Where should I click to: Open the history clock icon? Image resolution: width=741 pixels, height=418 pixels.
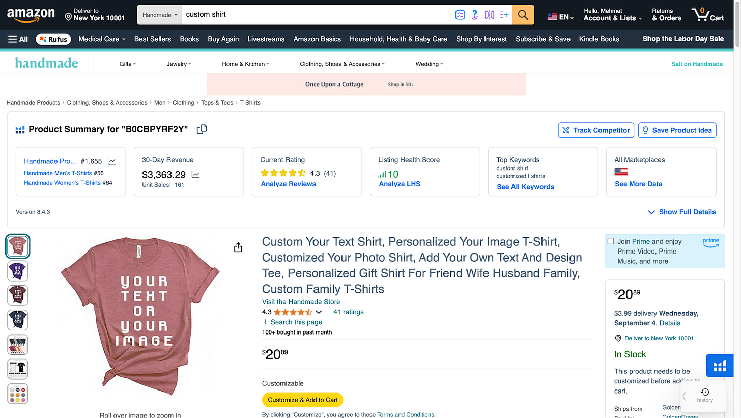[705, 392]
